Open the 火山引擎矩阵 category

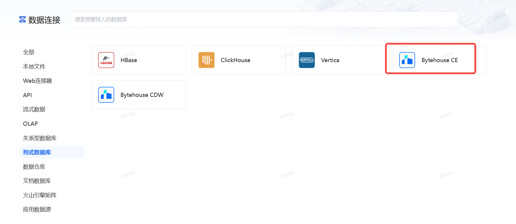[x=40, y=195]
